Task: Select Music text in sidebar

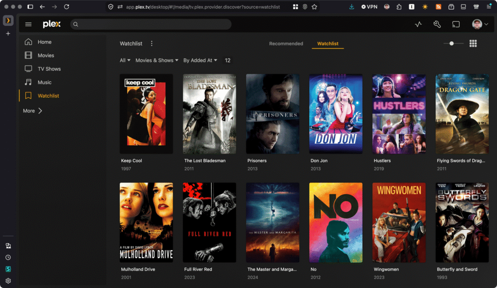Action: coord(44,82)
